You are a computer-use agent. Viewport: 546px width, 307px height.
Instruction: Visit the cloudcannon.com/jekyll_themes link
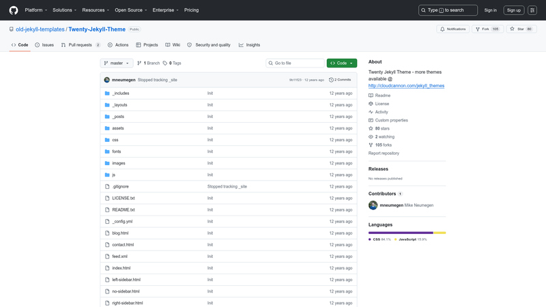click(406, 86)
